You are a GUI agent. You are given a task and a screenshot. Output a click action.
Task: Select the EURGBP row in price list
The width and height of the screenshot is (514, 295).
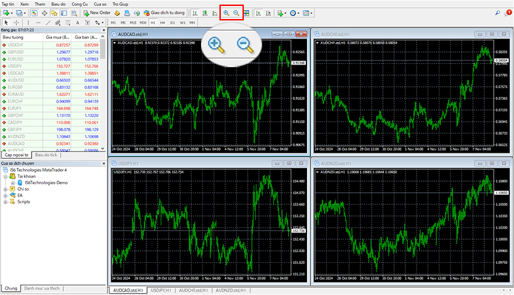(50, 88)
